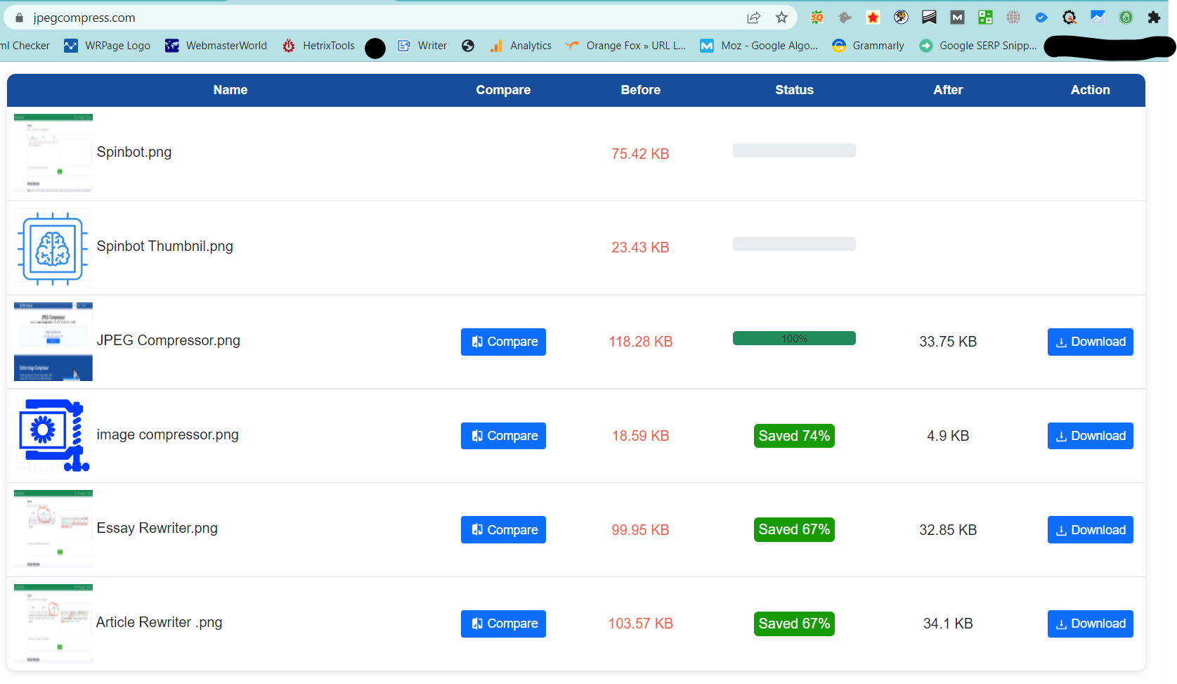Open the green calculator extension icon
This screenshot has width=1177, height=684.
[985, 18]
